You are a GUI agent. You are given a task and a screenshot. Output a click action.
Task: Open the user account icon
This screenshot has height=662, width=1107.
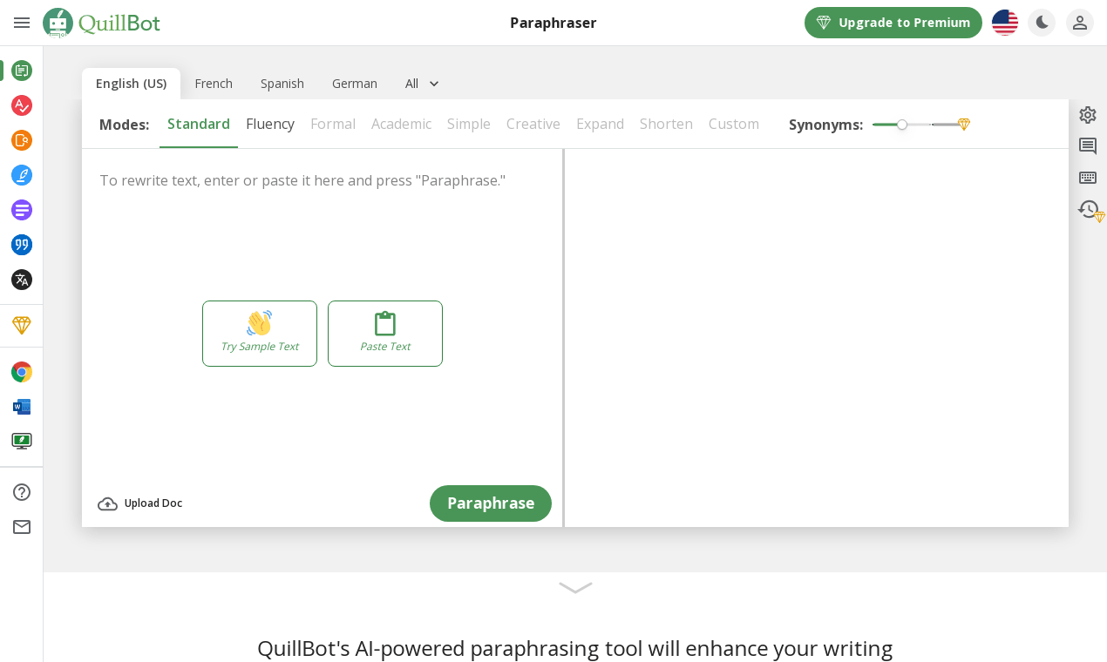tap(1080, 23)
